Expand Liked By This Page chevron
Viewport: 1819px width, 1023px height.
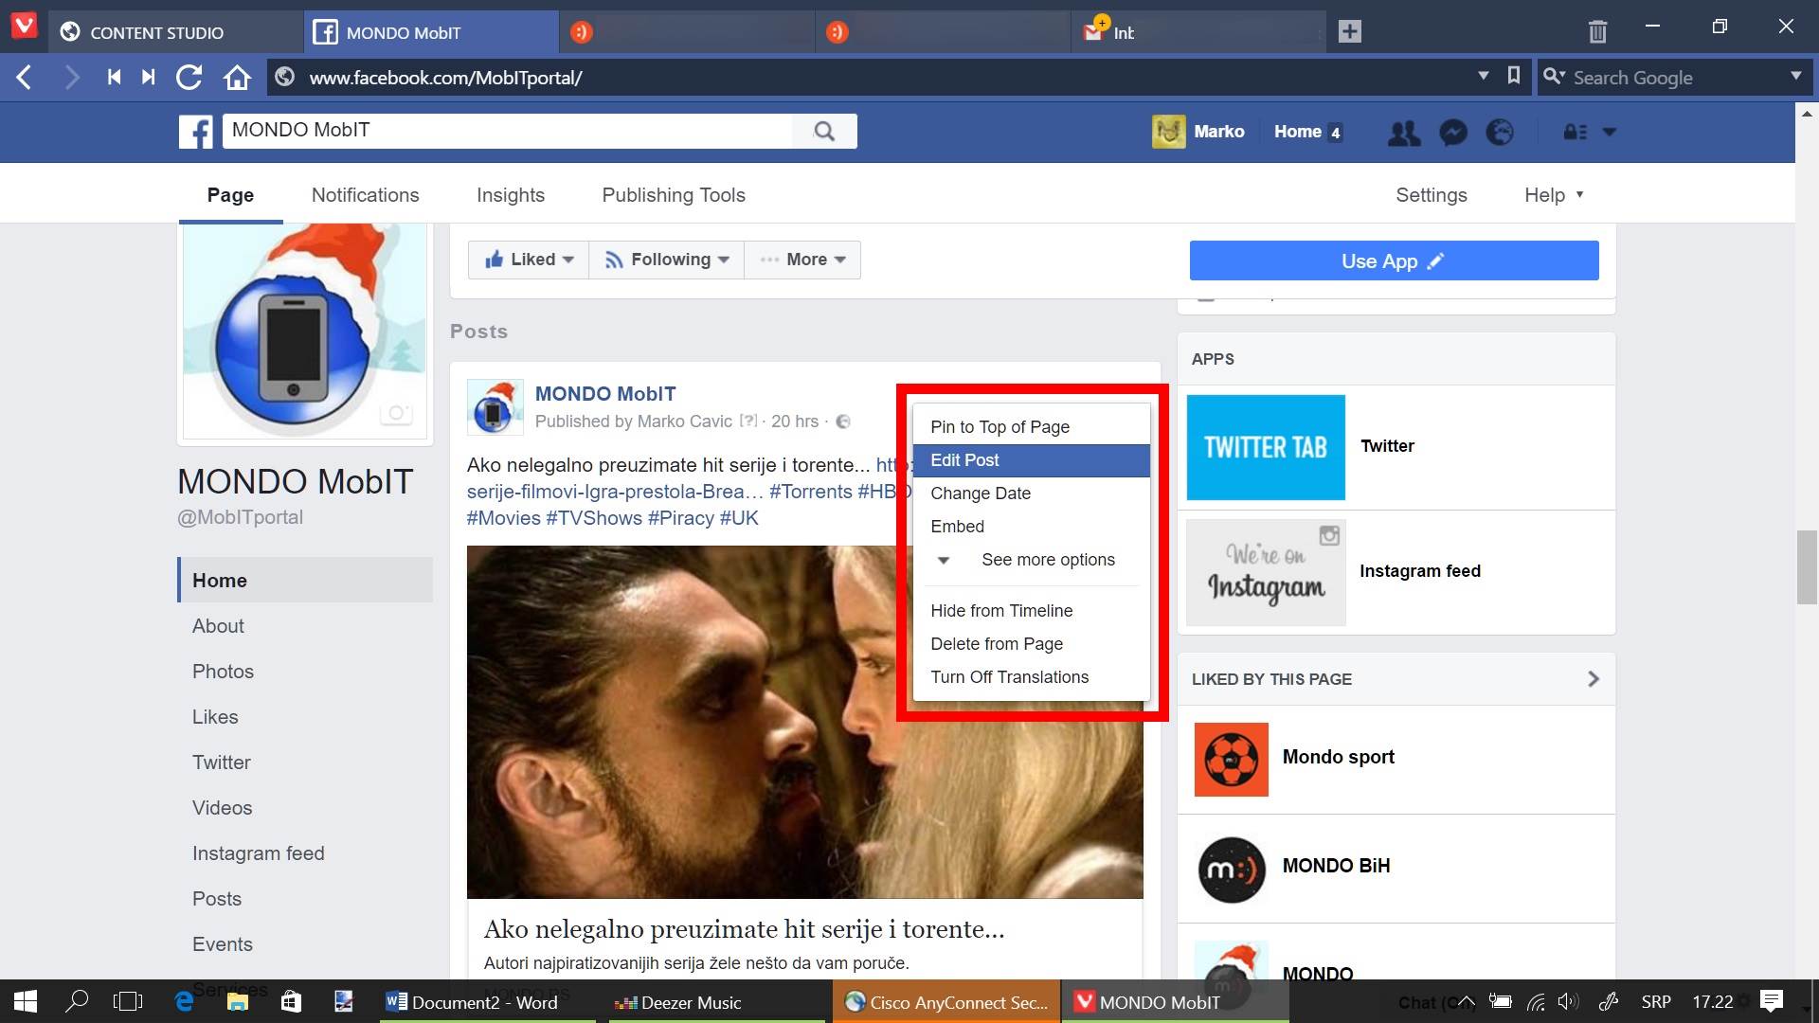click(1594, 679)
